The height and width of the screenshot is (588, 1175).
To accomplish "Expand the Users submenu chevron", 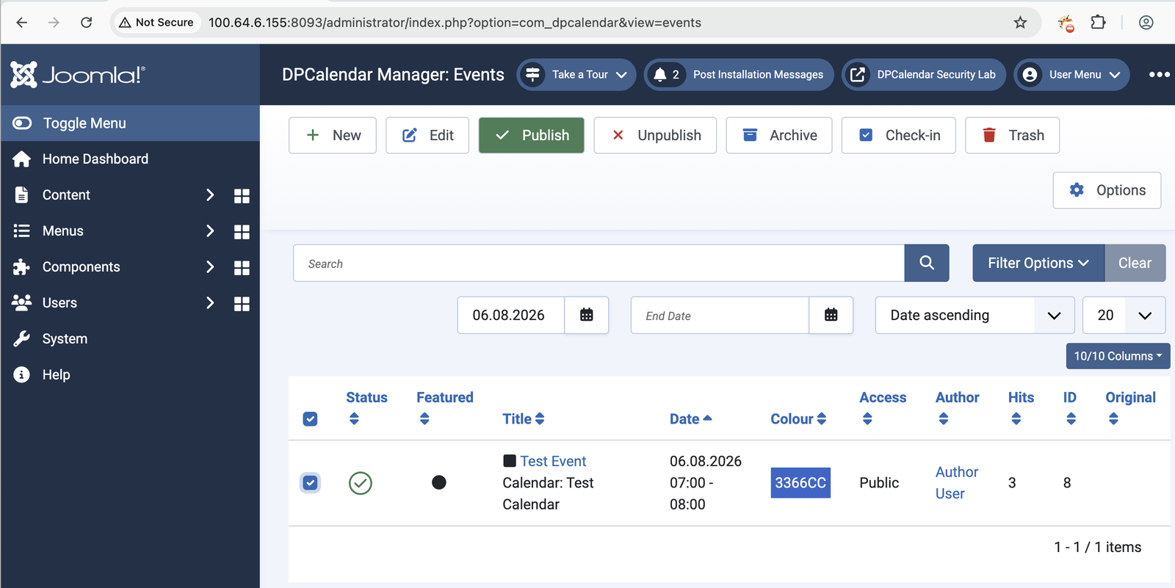I will coord(210,302).
